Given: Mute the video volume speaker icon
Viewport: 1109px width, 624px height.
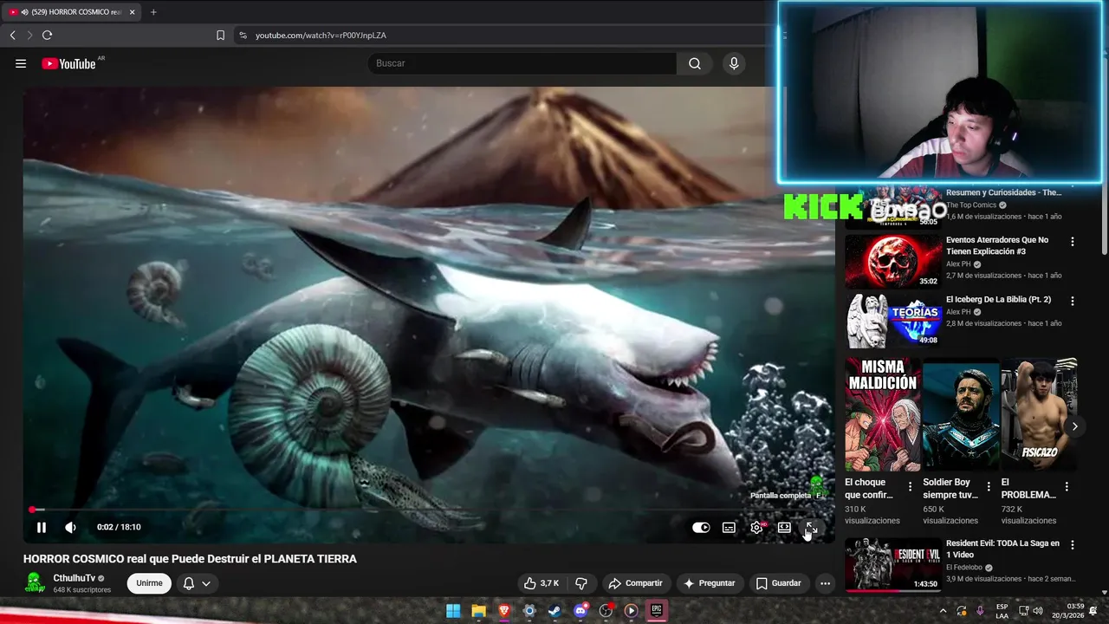Looking at the screenshot, I should [x=71, y=527].
